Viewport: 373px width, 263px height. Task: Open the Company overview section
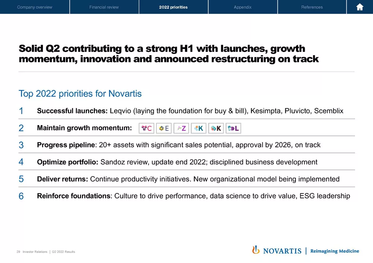pos(35,7)
